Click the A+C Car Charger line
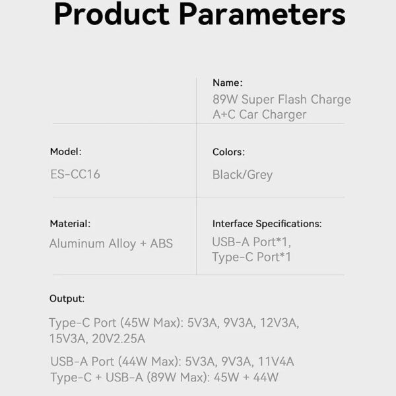 pyautogui.click(x=259, y=114)
